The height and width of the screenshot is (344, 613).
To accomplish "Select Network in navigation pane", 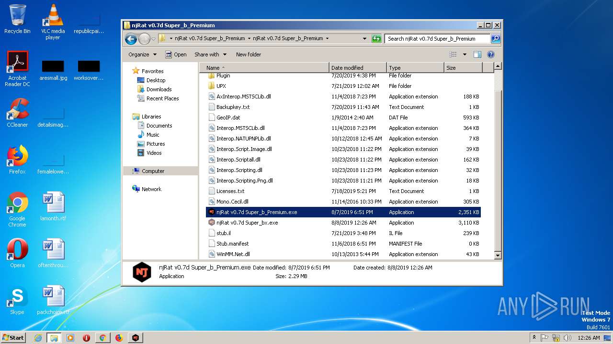I will [x=147, y=189].
